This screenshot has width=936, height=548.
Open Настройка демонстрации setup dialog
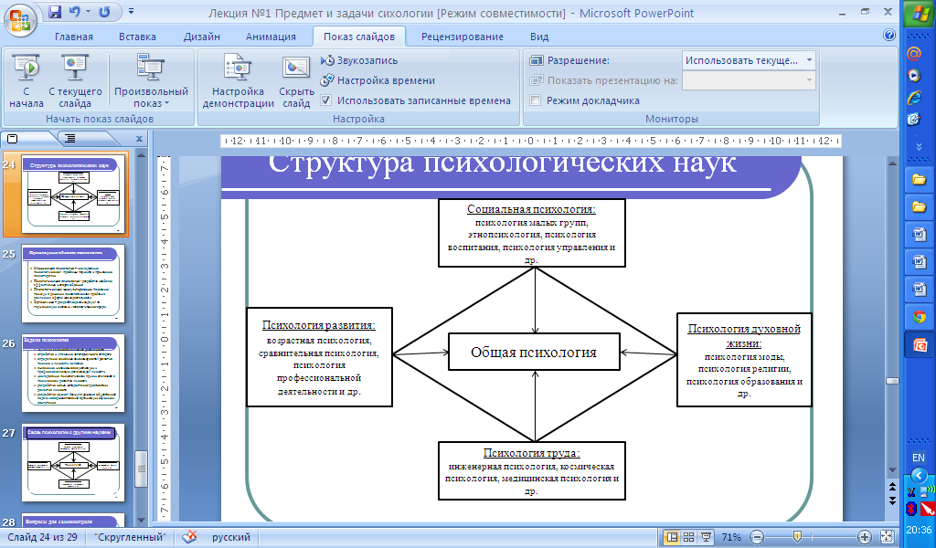[x=239, y=81]
